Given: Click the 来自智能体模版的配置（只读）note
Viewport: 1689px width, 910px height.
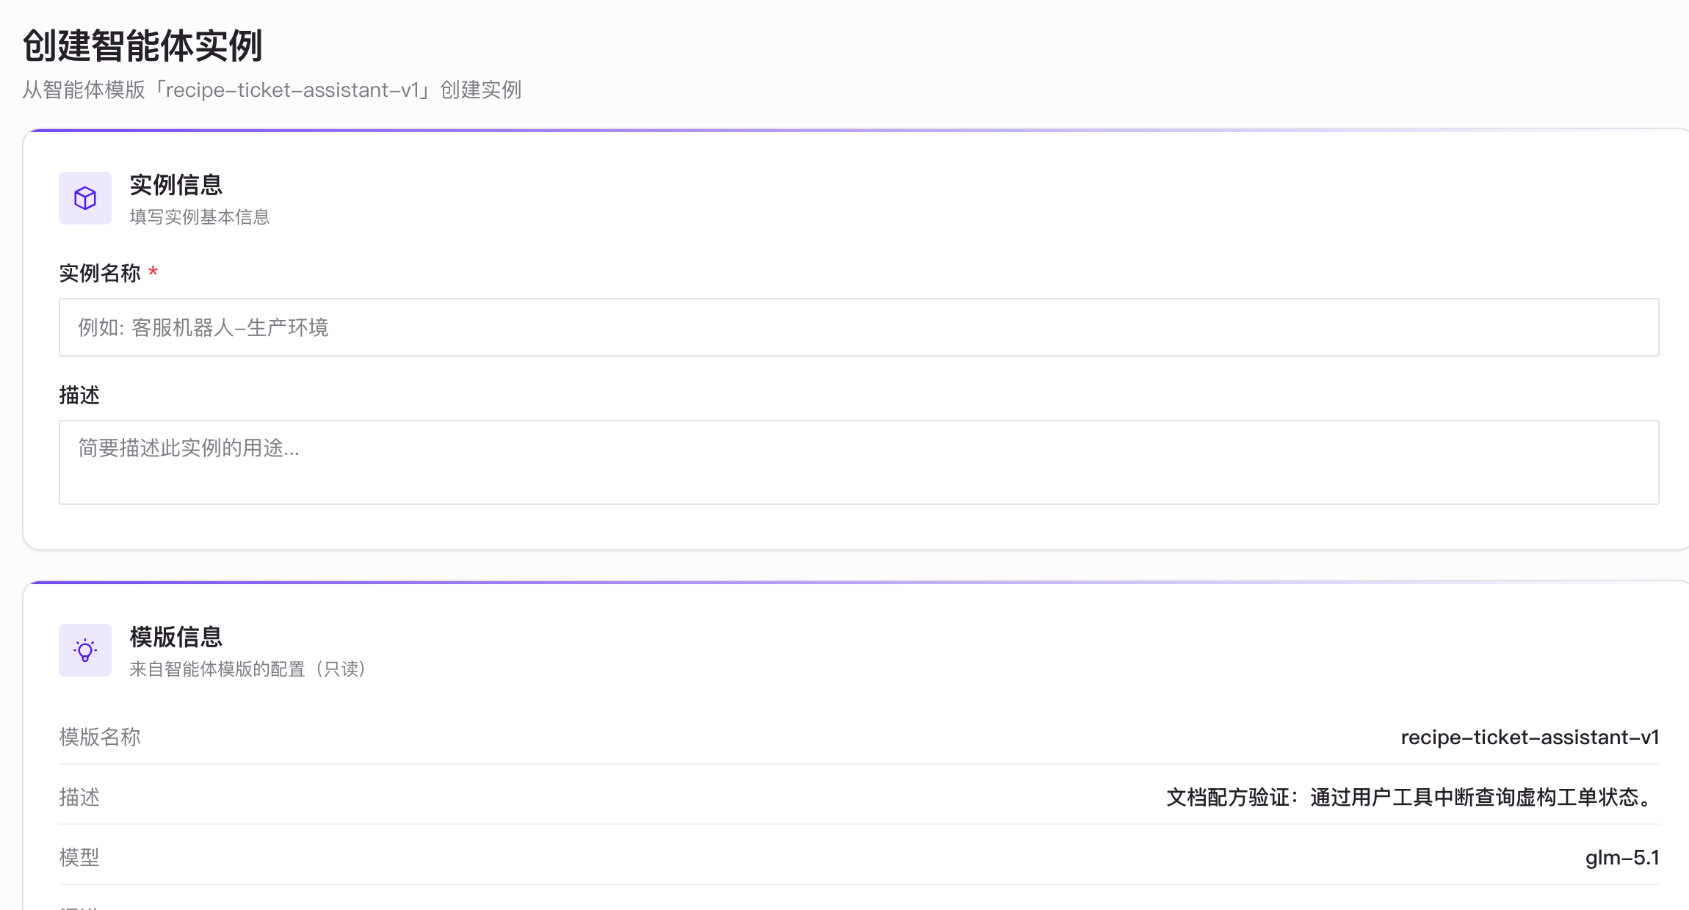Looking at the screenshot, I should point(248,669).
